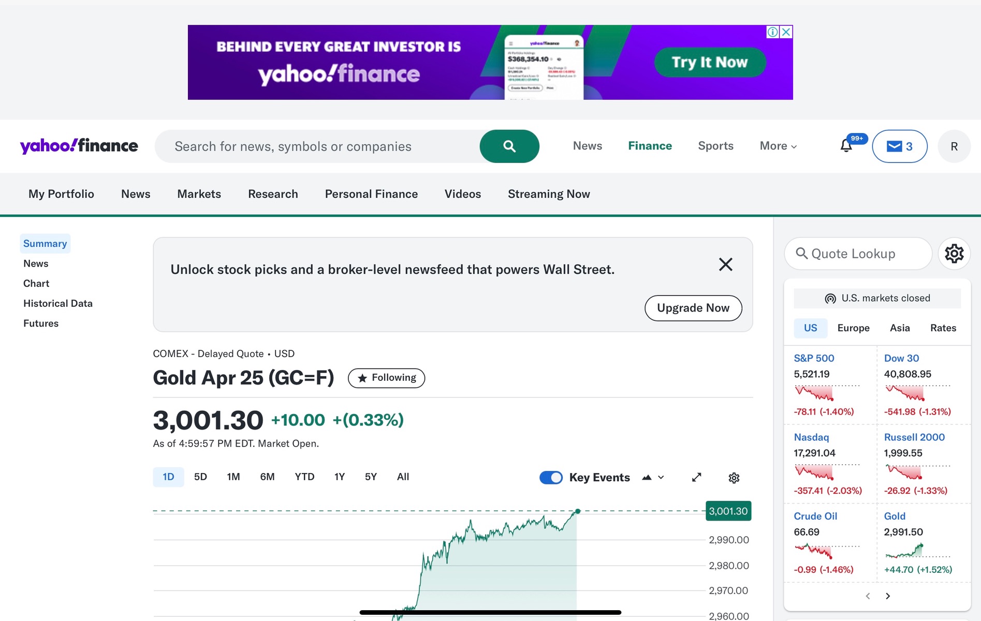This screenshot has height=621, width=981.
Task: Open the mail inbox icon
Action: (x=899, y=146)
